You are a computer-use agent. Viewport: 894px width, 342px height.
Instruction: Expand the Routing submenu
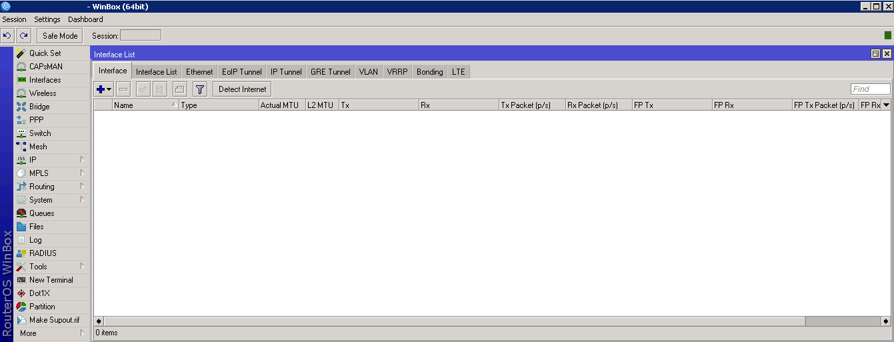pyautogui.click(x=52, y=187)
